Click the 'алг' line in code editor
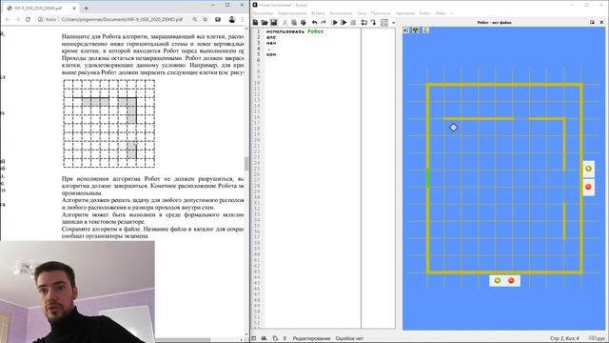Screen dimensions: 609x343 click(x=271, y=37)
